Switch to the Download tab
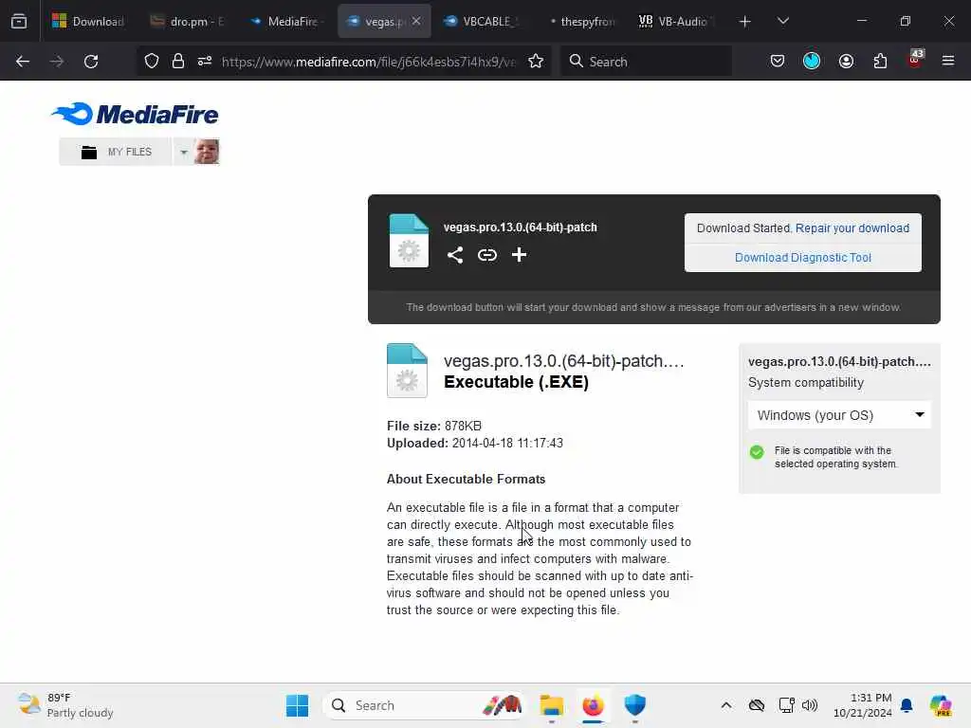Image resolution: width=971 pixels, height=728 pixels. point(88,21)
